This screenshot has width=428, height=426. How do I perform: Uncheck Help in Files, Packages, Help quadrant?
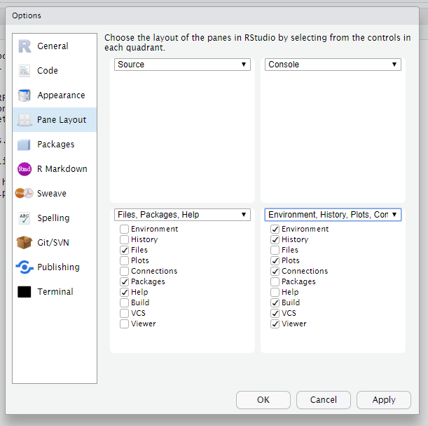(124, 292)
